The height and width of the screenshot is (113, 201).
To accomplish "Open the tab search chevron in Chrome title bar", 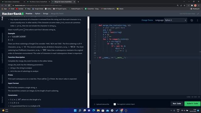I will point(184,2).
